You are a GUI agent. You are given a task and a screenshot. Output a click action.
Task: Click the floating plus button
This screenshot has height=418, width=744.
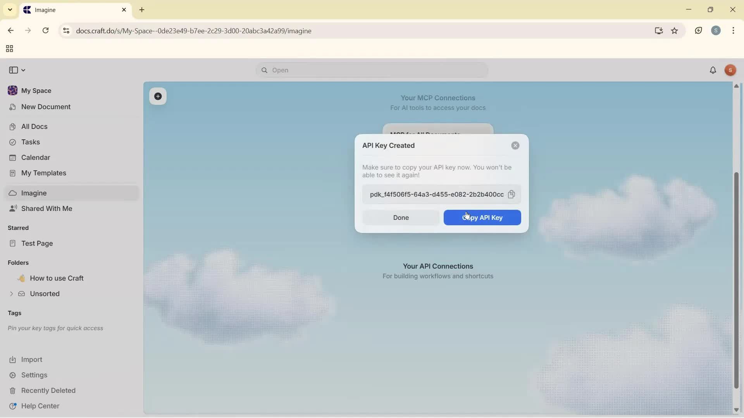click(158, 96)
